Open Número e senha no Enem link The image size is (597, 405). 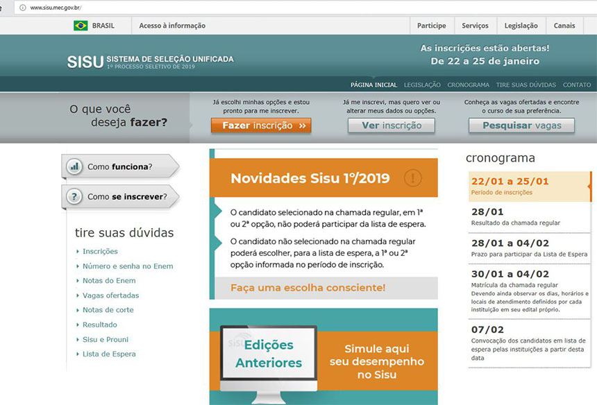click(x=128, y=266)
